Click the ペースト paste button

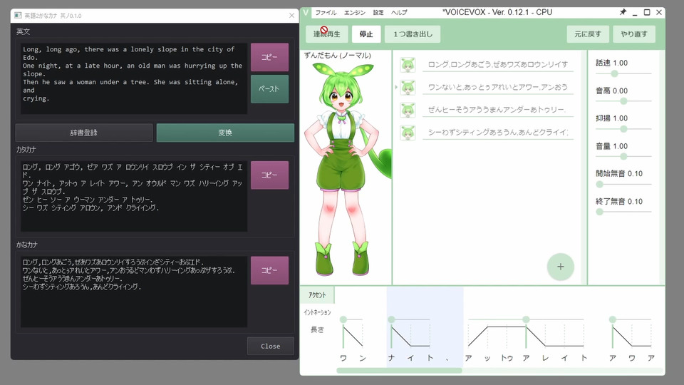click(x=269, y=89)
